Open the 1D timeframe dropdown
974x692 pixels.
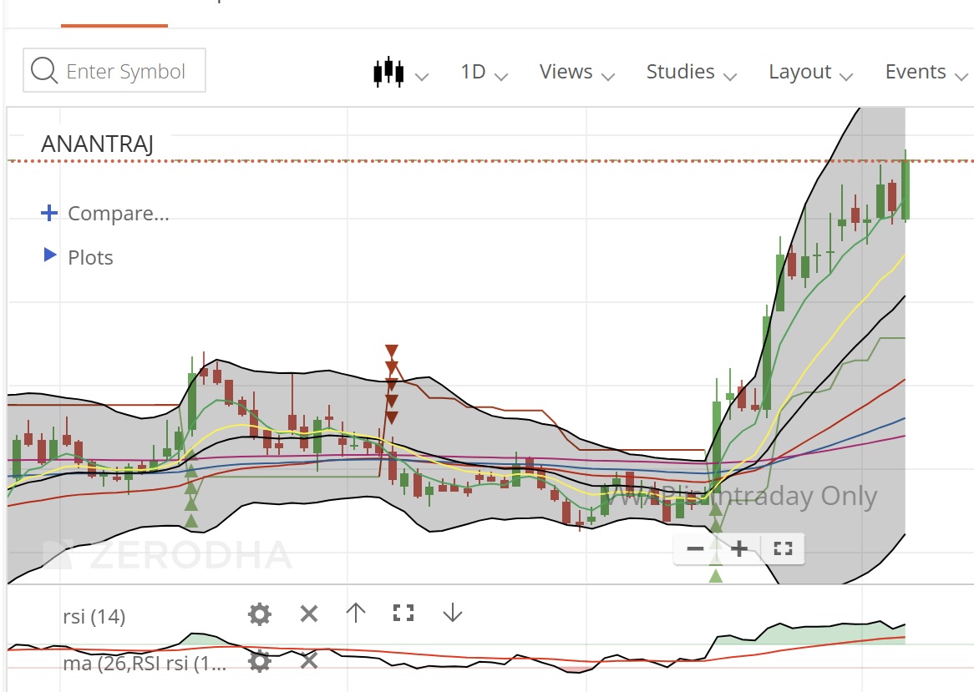[x=484, y=72]
